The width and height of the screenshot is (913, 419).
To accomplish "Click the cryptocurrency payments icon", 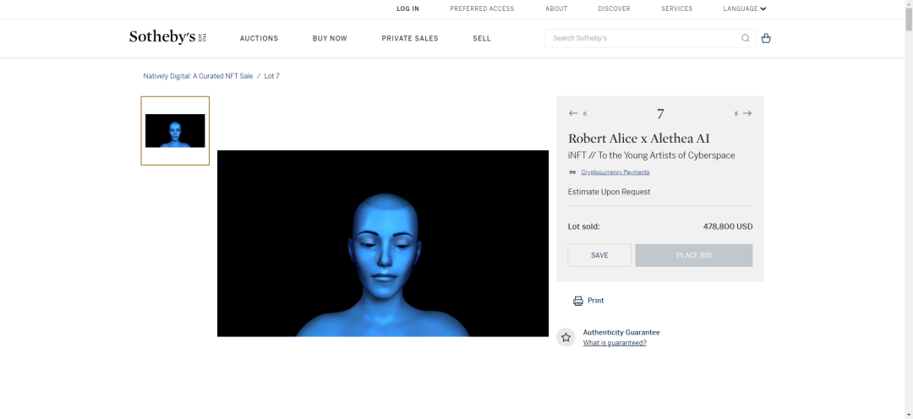I will 572,172.
